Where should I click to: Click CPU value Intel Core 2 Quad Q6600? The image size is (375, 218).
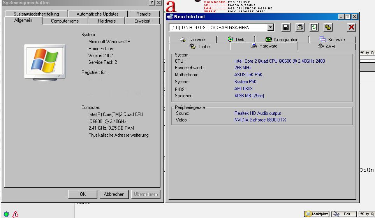tap(280, 61)
